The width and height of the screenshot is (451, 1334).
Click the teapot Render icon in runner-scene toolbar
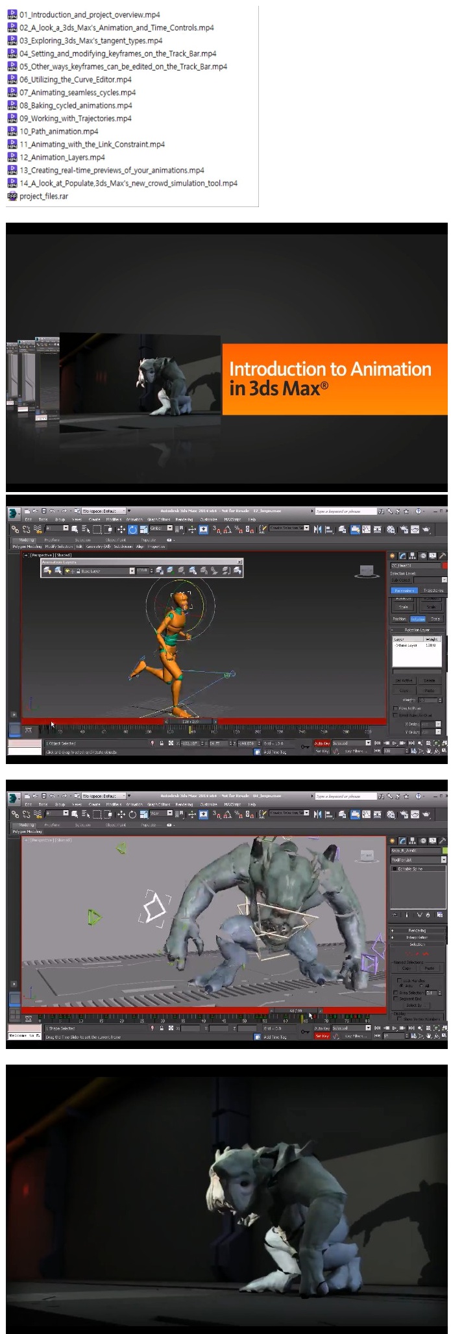(427, 529)
